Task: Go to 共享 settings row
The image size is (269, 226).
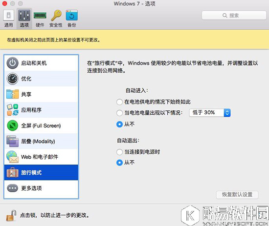Action: tap(41, 94)
